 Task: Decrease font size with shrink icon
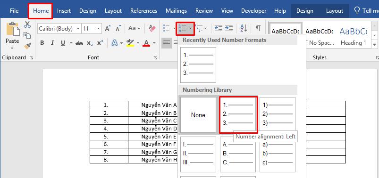pyautogui.click(x=118, y=28)
